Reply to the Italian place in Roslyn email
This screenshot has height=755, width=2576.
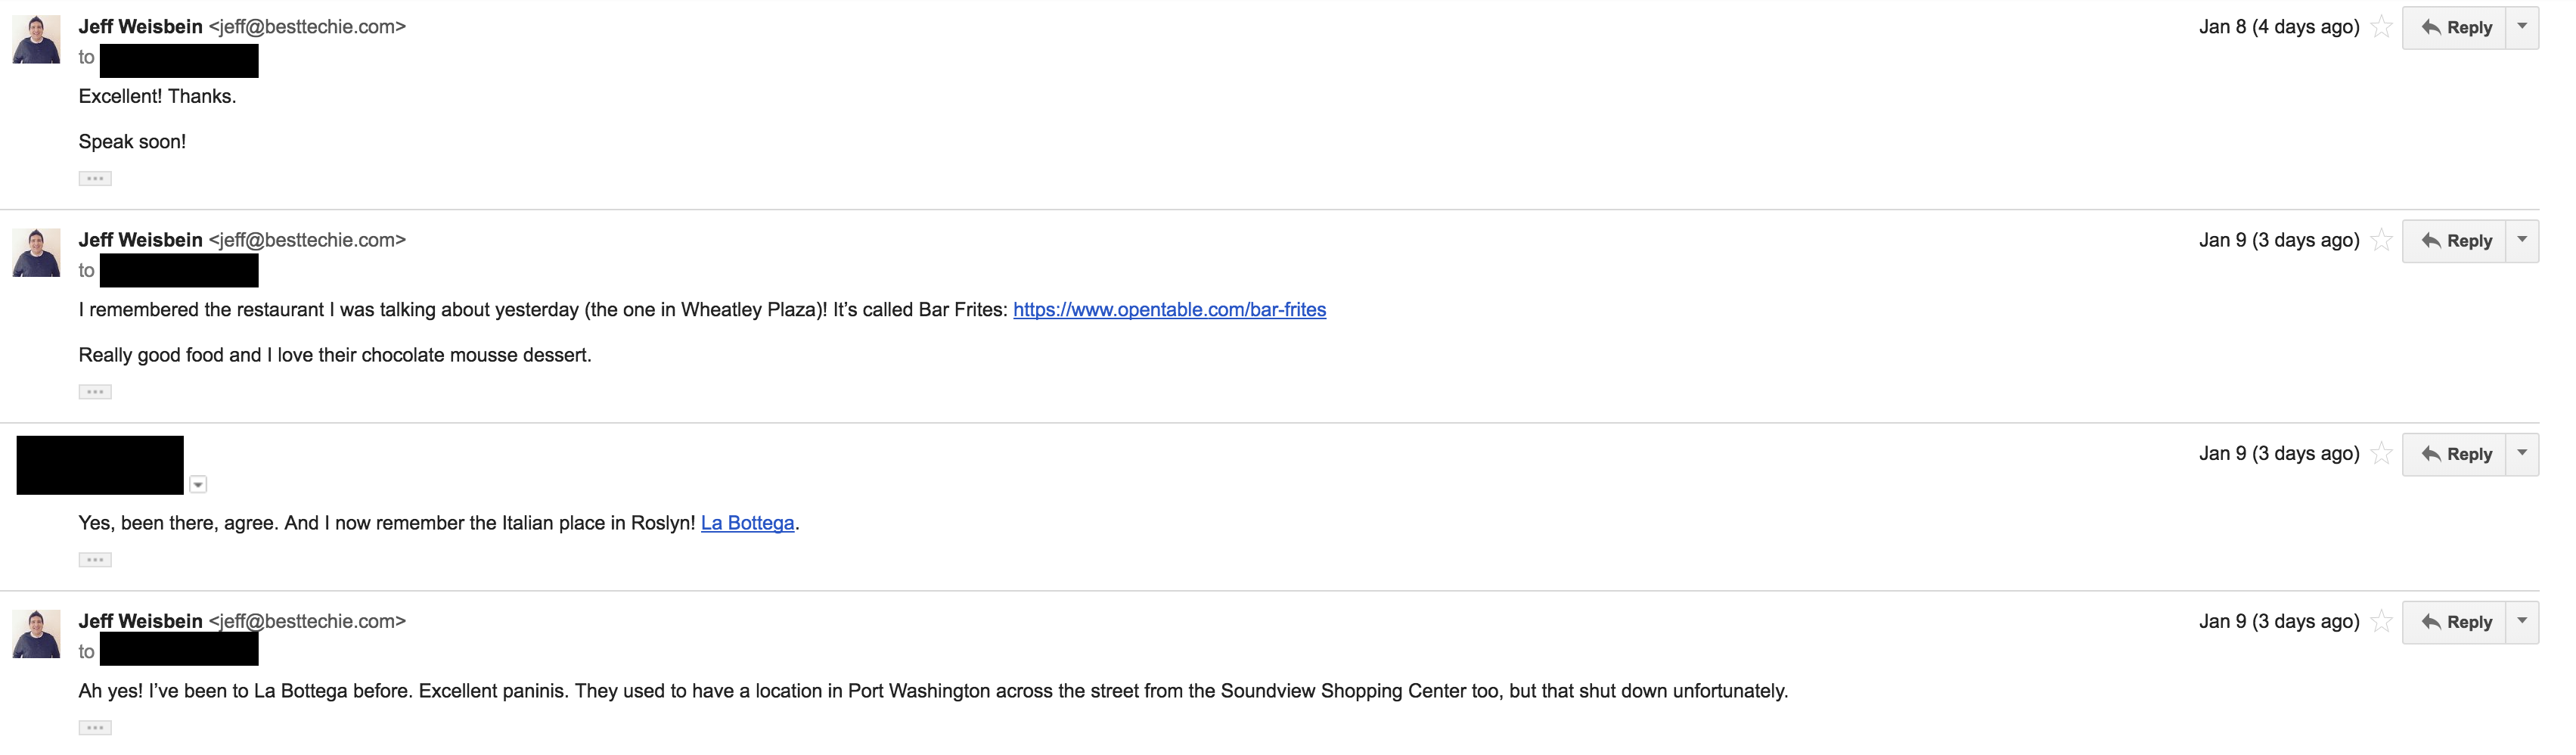click(2455, 455)
